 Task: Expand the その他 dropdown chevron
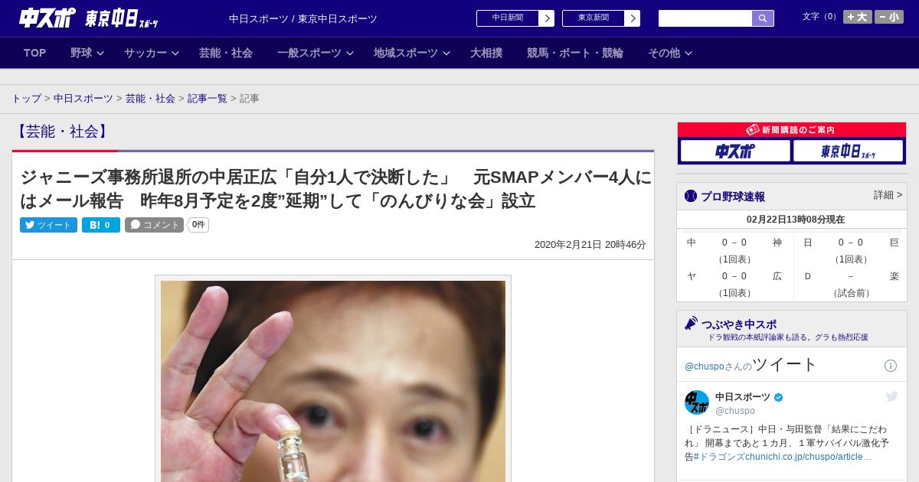click(x=688, y=53)
